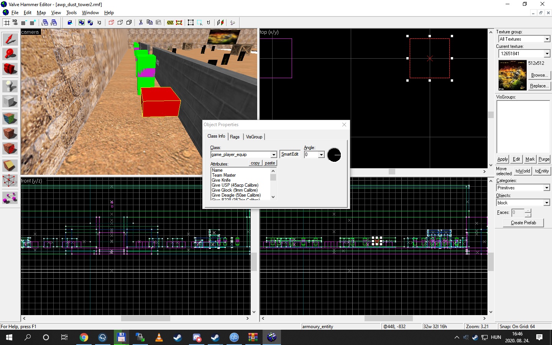Open the Categories Primitives dropdown
The image size is (552, 345).
click(x=547, y=188)
